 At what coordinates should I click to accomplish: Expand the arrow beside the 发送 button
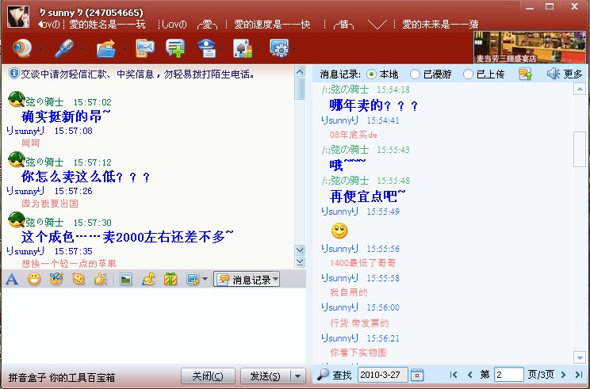click(x=298, y=376)
